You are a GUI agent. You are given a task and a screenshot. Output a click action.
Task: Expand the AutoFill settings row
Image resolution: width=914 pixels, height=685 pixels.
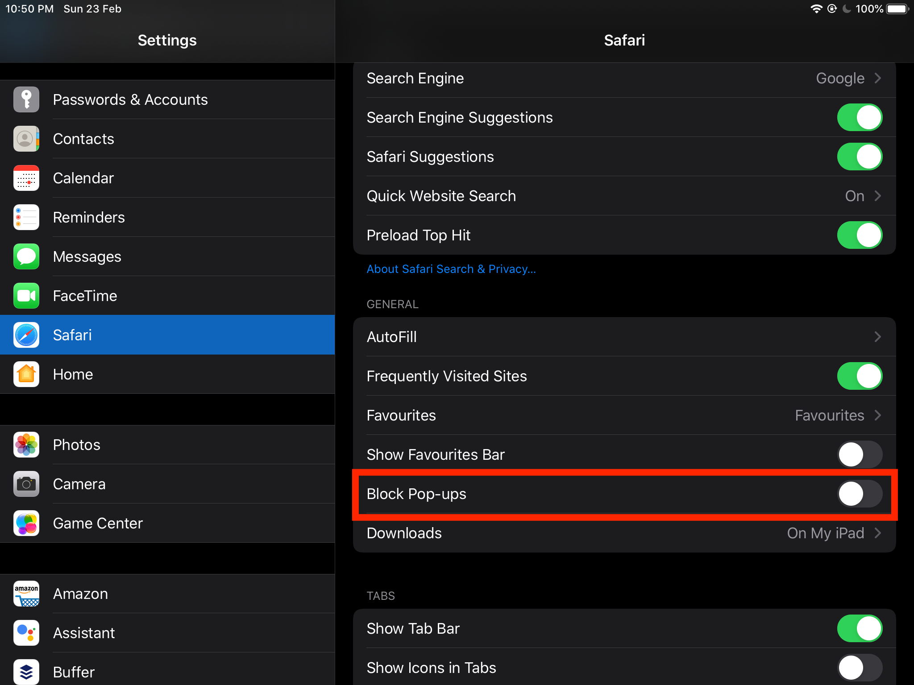(x=624, y=337)
